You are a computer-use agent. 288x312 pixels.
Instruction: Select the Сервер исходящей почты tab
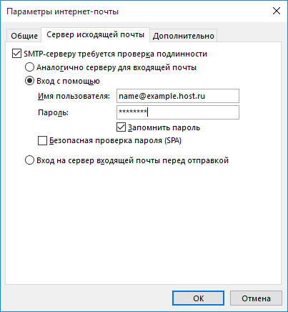click(x=96, y=35)
